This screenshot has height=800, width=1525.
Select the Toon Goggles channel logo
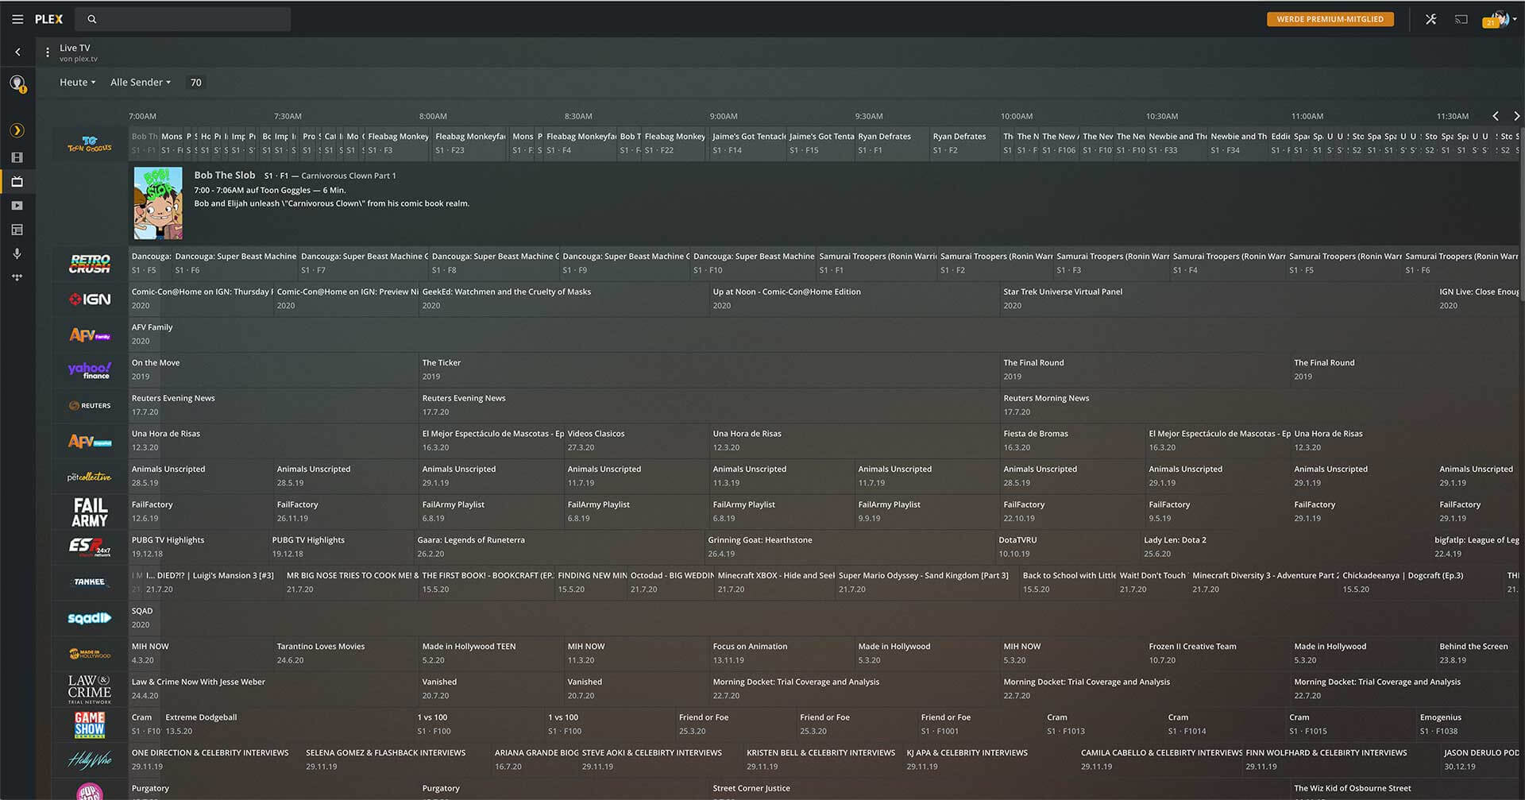coord(90,144)
